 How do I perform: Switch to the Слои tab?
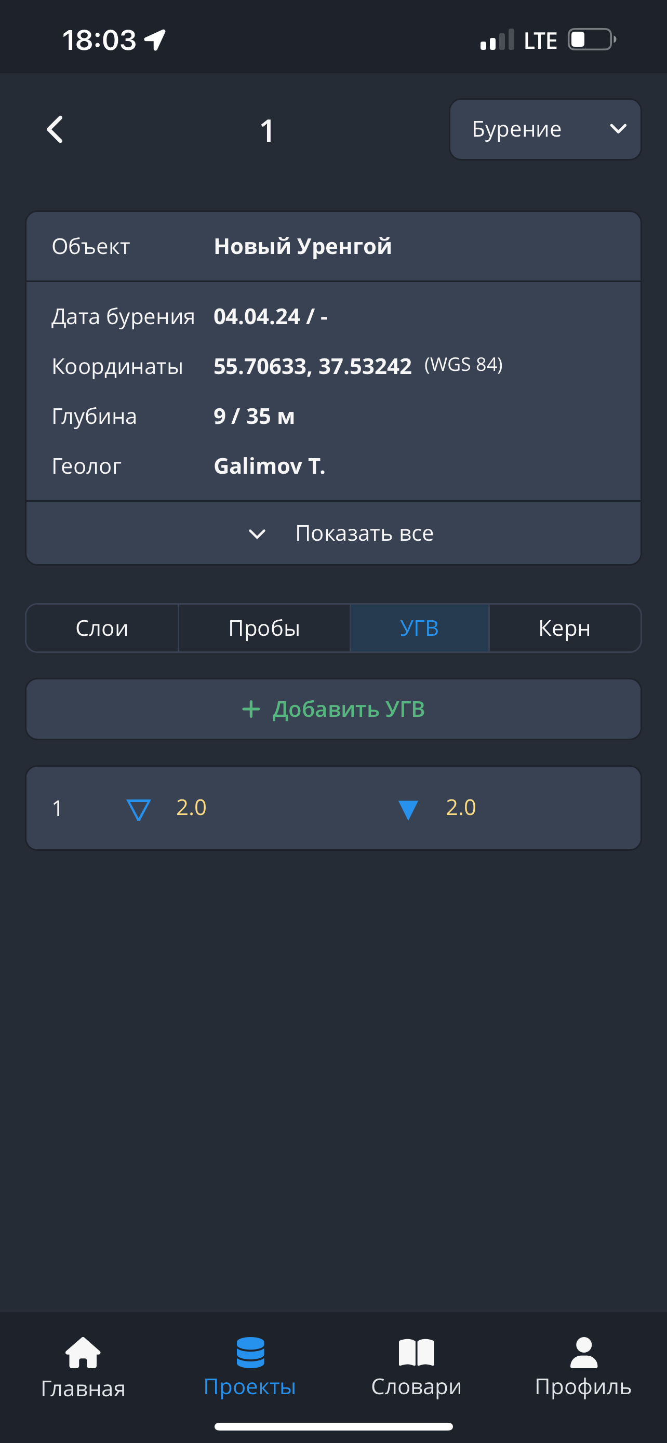(x=102, y=628)
